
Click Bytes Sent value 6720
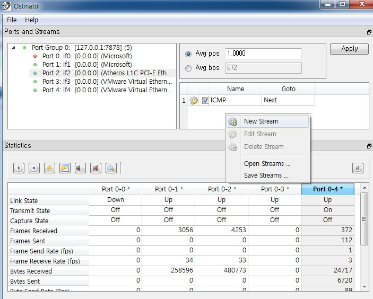[328, 280]
